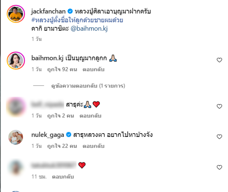Tap the heart beside nulek_gaga's comment

219,137
